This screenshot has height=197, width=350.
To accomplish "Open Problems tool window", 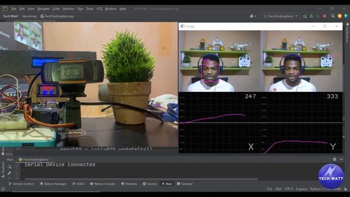I will click(x=129, y=184).
